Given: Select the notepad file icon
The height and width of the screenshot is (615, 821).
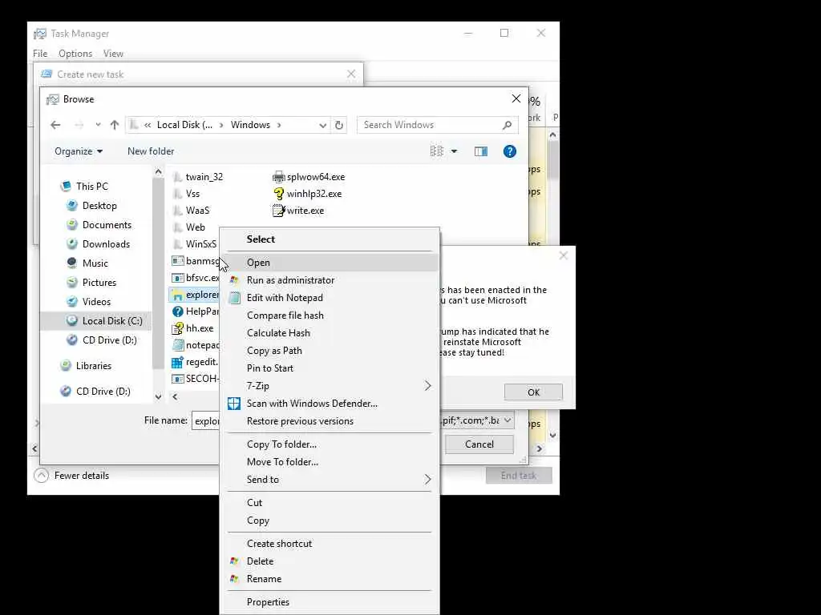Looking at the screenshot, I should 177,345.
